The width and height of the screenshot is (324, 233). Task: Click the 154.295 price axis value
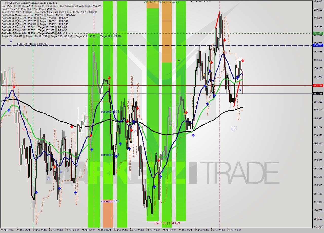pyautogui.click(x=318, y=227)
